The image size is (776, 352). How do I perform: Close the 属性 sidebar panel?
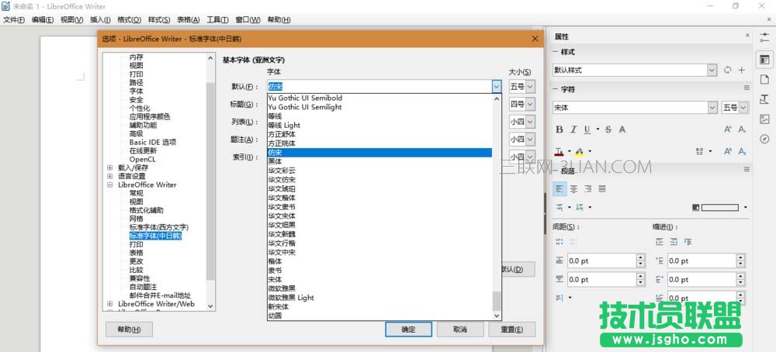[x=747, y=36]
